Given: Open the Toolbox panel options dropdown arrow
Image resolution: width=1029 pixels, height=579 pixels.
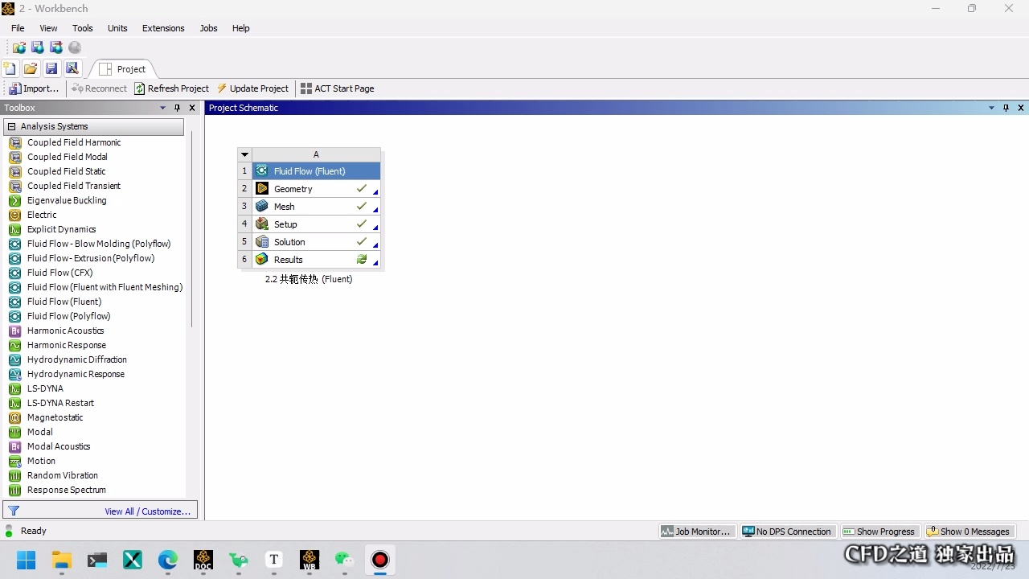Looking at the screenshot, I should 163,108.
